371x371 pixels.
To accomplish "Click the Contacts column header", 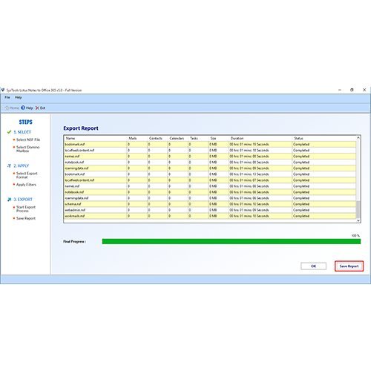I will click(x=157, y=138).
